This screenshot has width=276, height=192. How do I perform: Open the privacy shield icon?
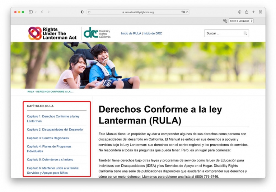point(82,12)
